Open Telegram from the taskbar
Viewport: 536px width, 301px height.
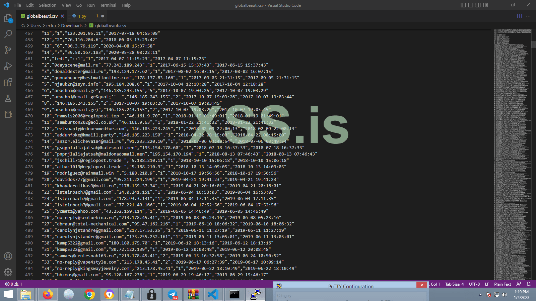[x=173, y=294]
